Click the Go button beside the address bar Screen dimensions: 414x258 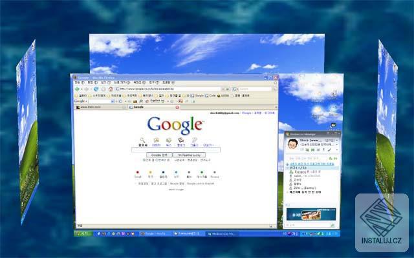[x=228, y=89]
